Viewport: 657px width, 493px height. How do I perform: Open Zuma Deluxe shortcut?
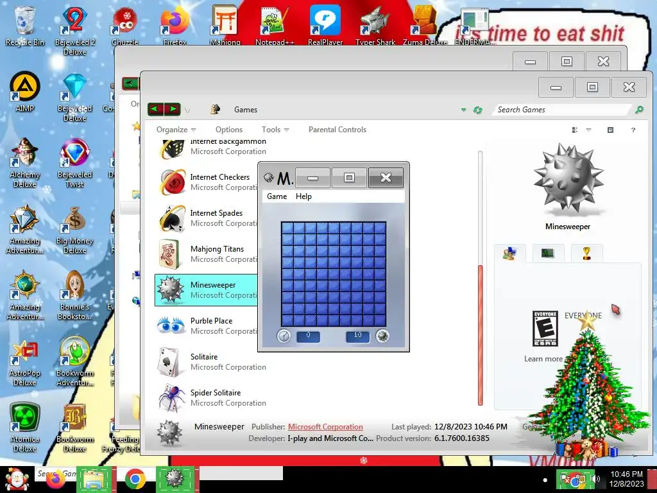click(x=425, y=26)
